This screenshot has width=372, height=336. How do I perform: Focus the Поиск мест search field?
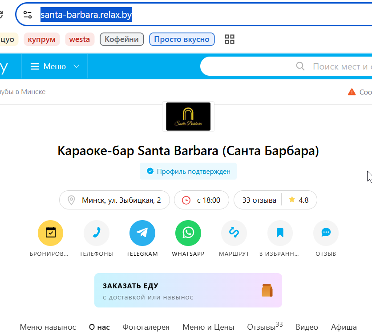(286, 66)
